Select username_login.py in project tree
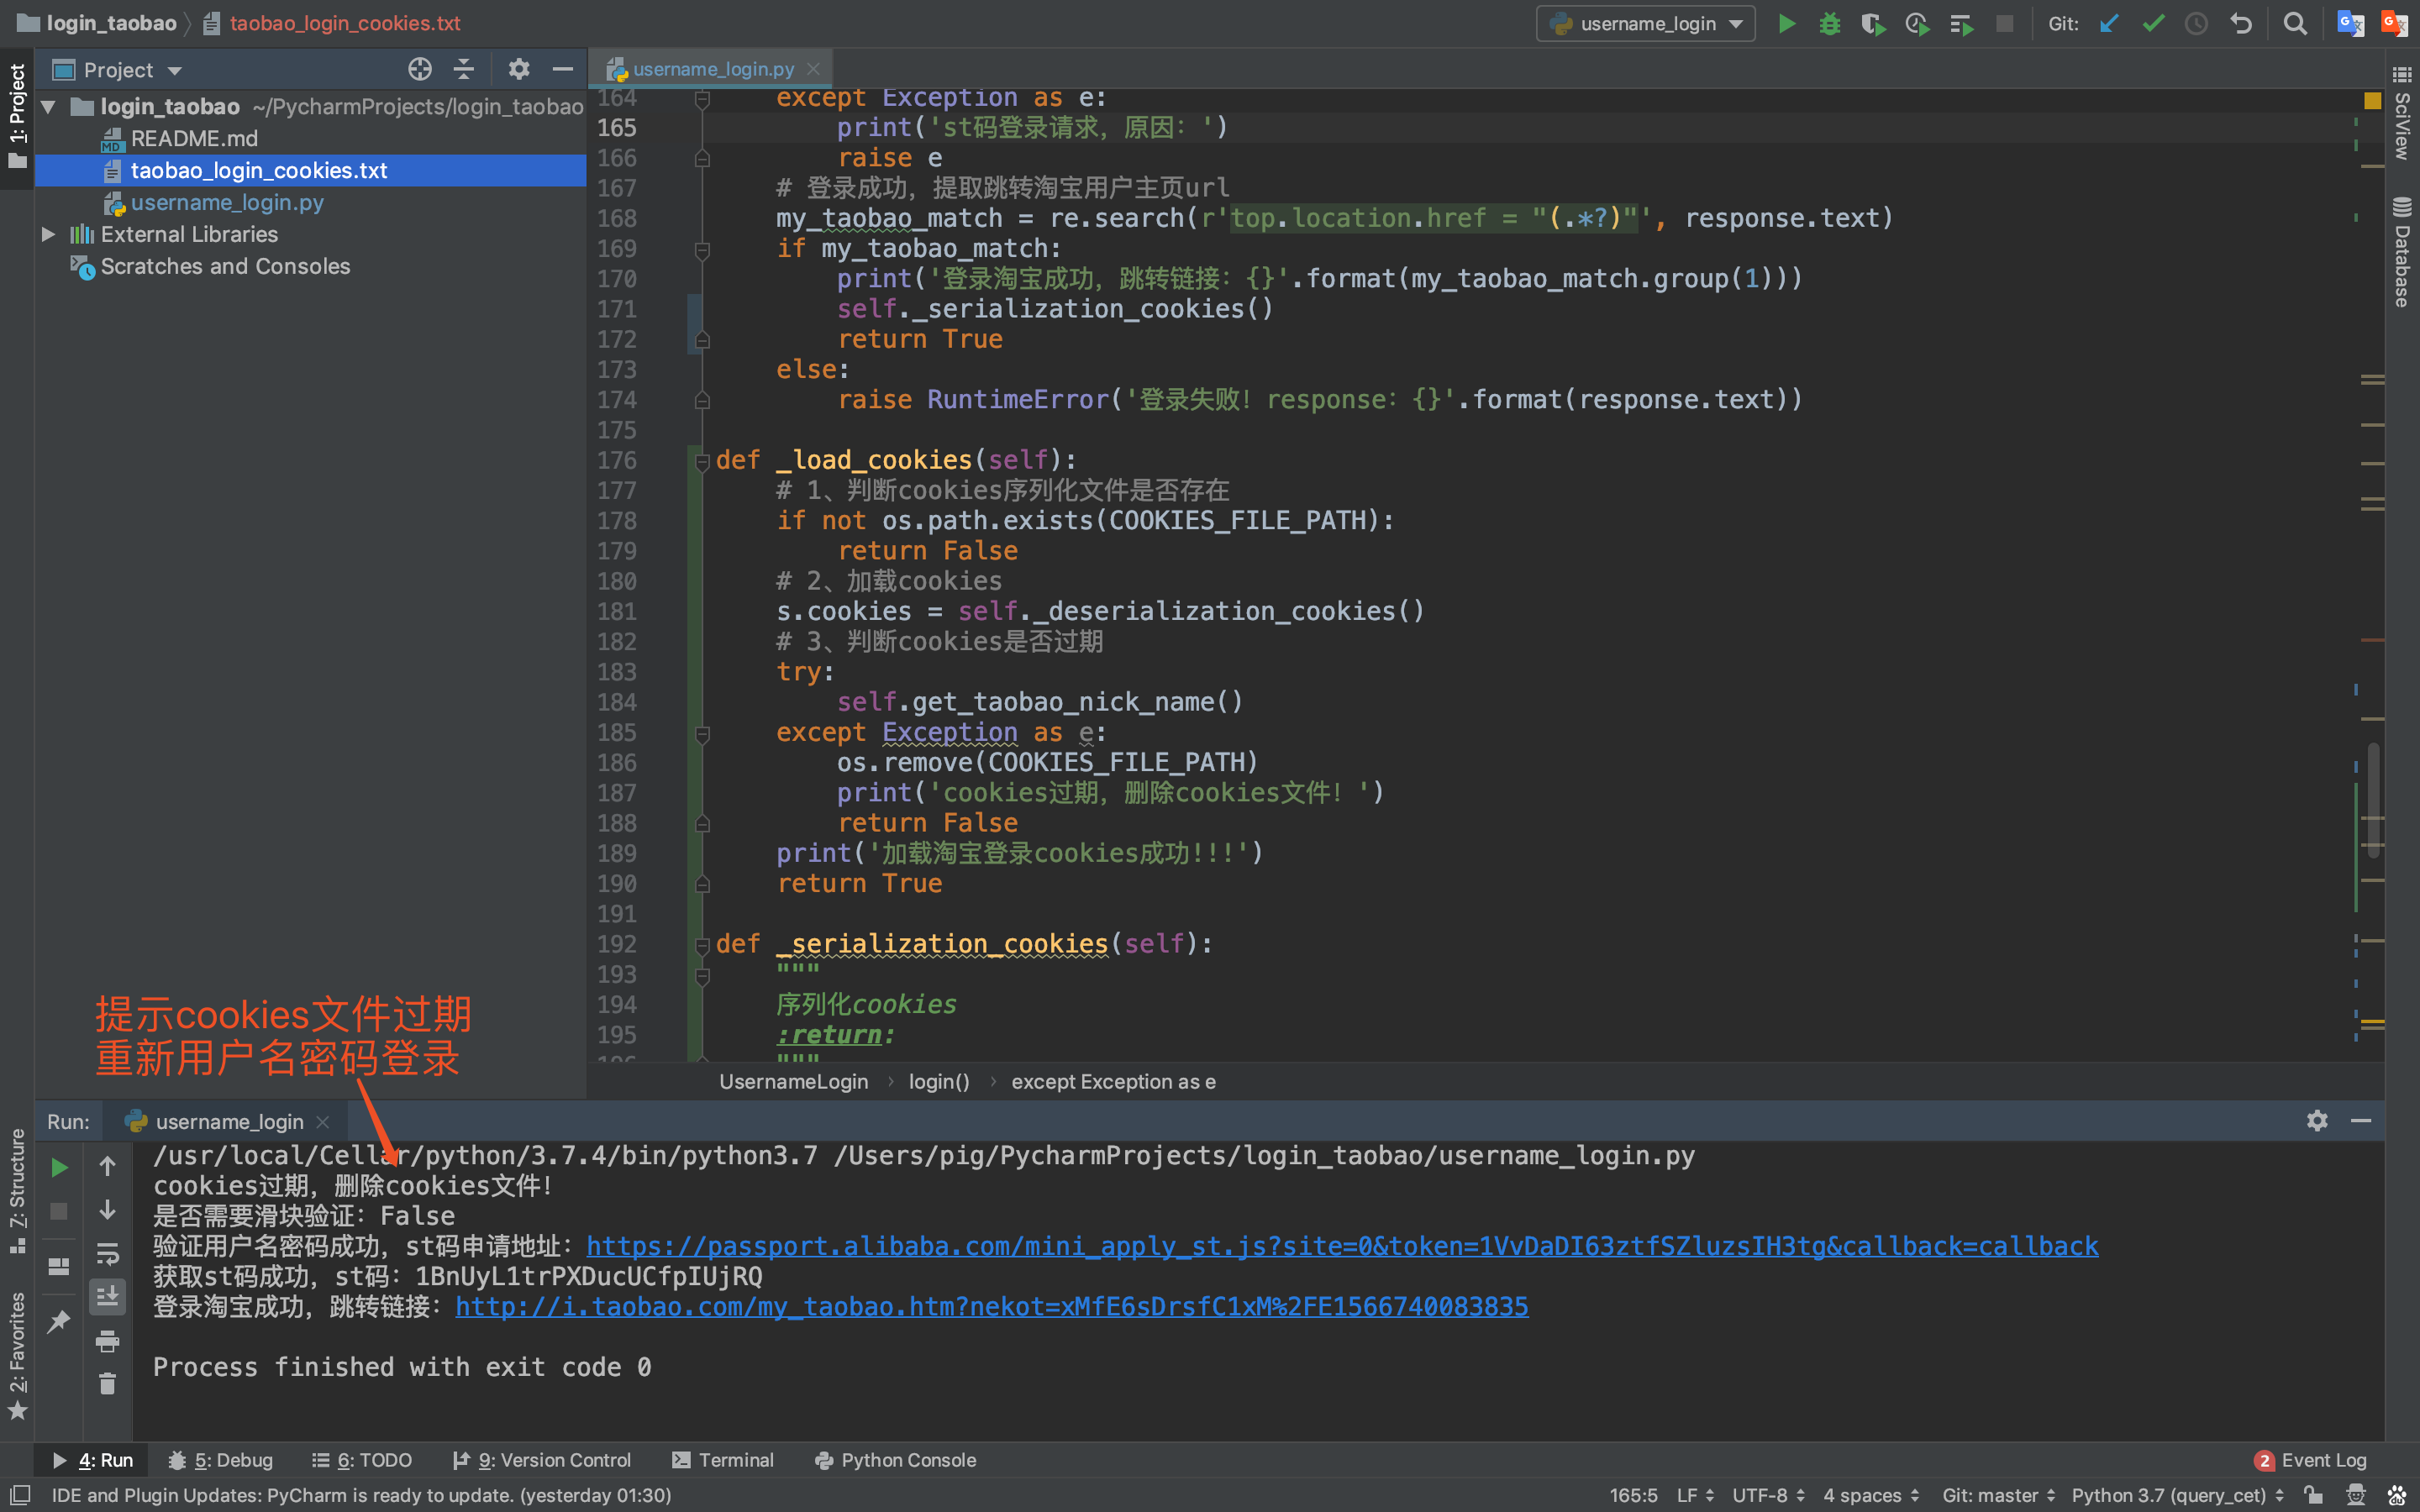 [x=227, y=202]
